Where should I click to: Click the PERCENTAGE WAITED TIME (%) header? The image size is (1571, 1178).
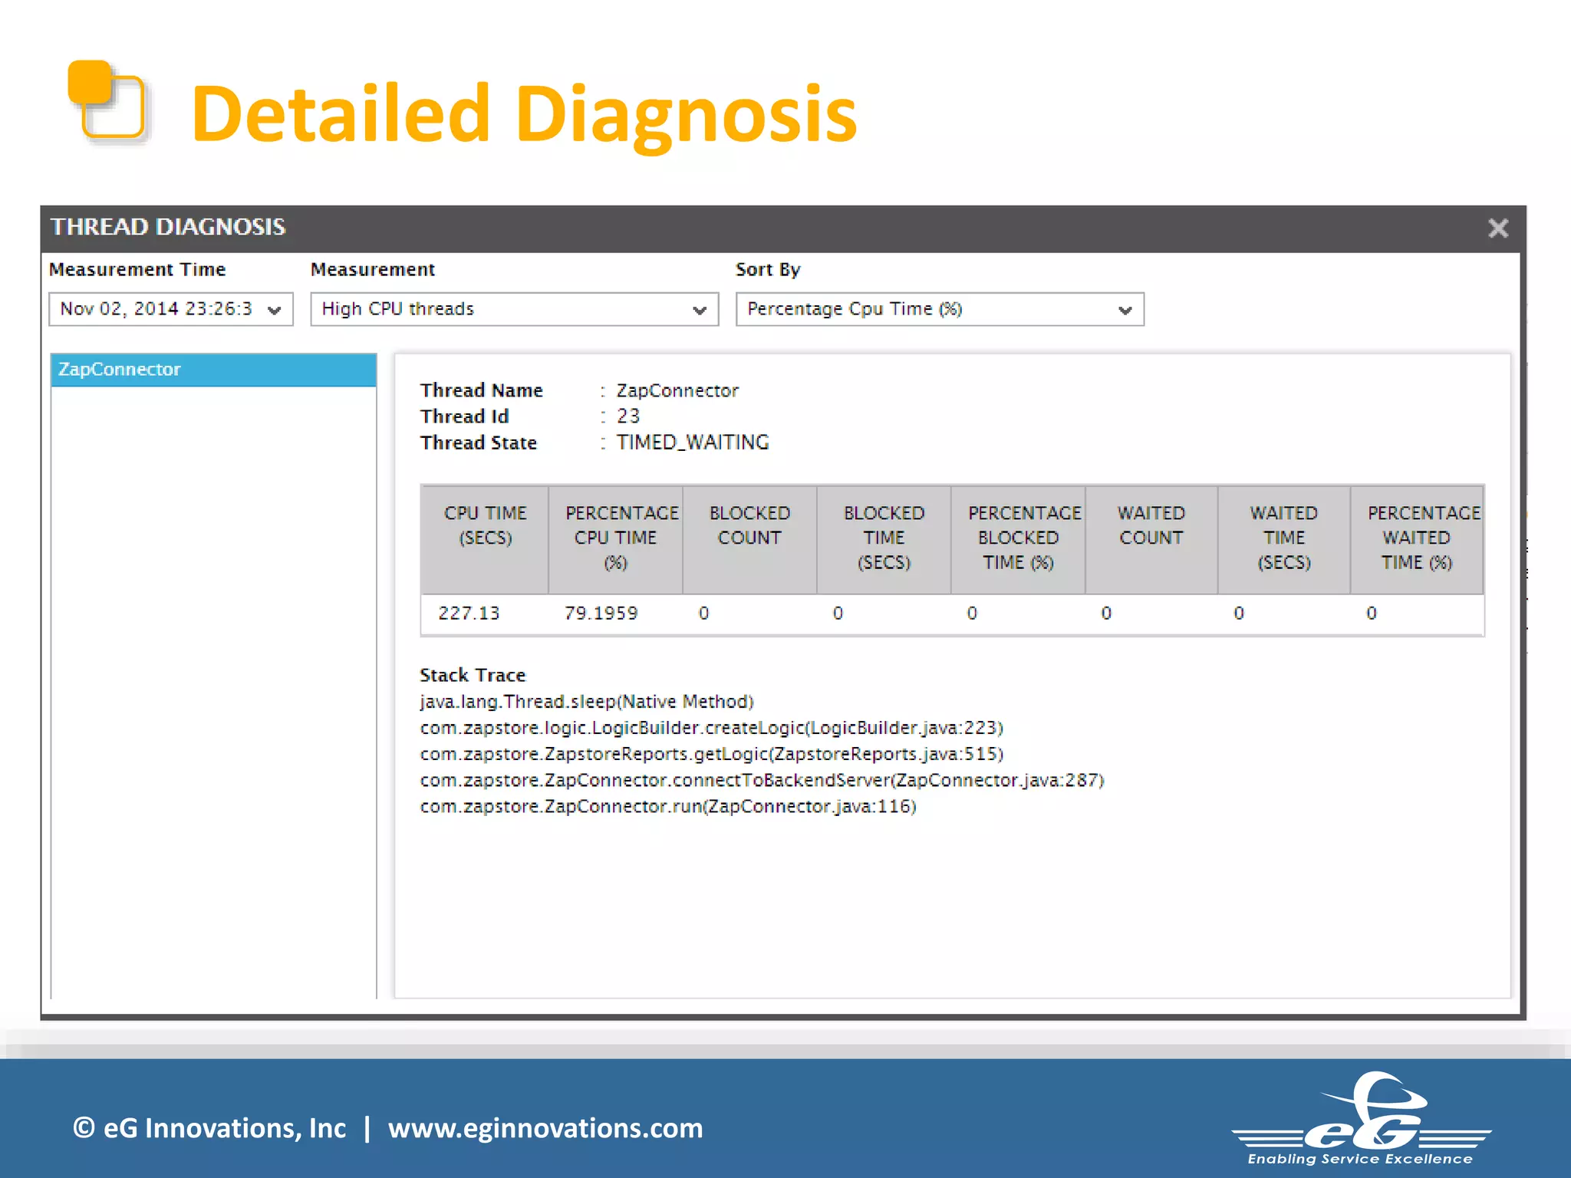[x=1417, y=539]
